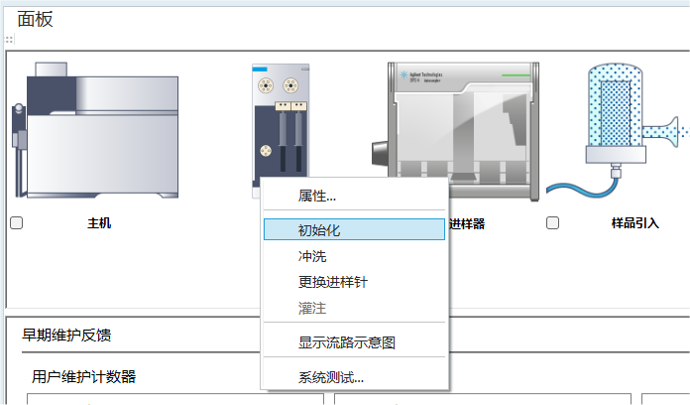The height and width of the screenshot is (405, 690).
Task: Click the spray chamber sample introduction image
Action: pyautogui.click(x=618, y=131)
